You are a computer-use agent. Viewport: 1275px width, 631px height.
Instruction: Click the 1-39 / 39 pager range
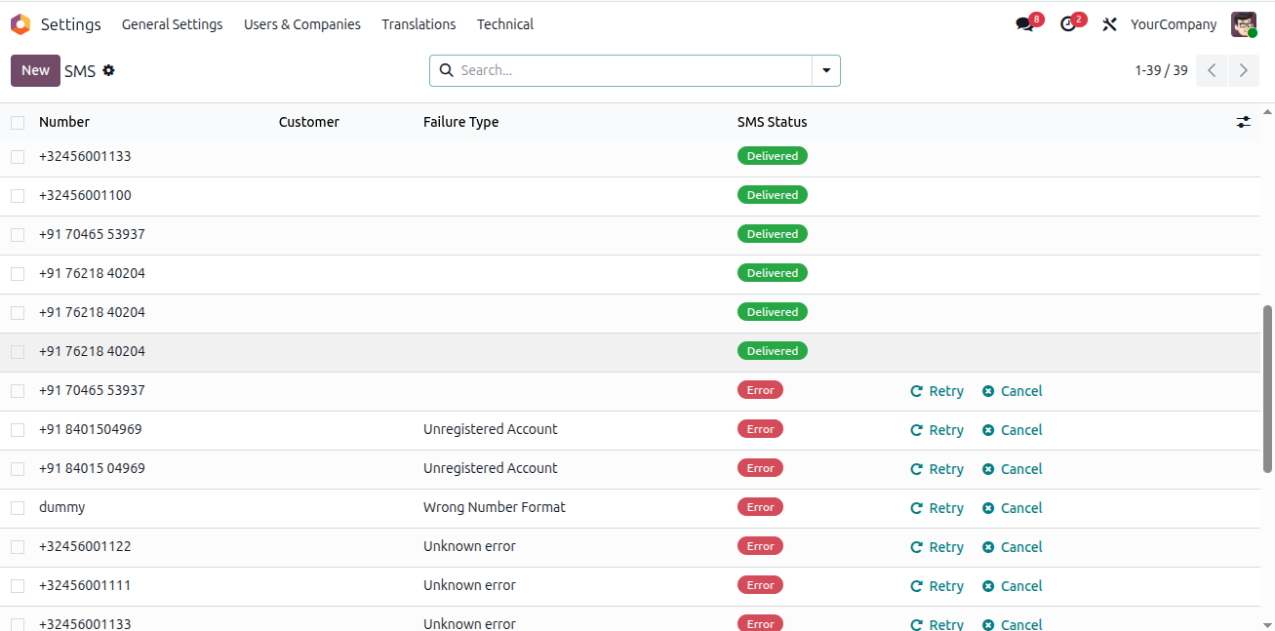click(x=1161, y=70)
